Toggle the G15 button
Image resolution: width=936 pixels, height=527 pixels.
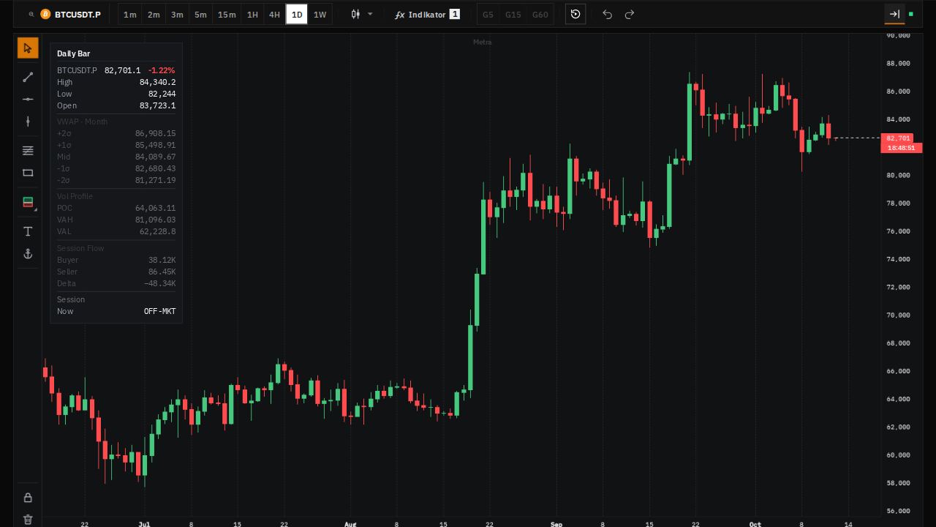513,15
